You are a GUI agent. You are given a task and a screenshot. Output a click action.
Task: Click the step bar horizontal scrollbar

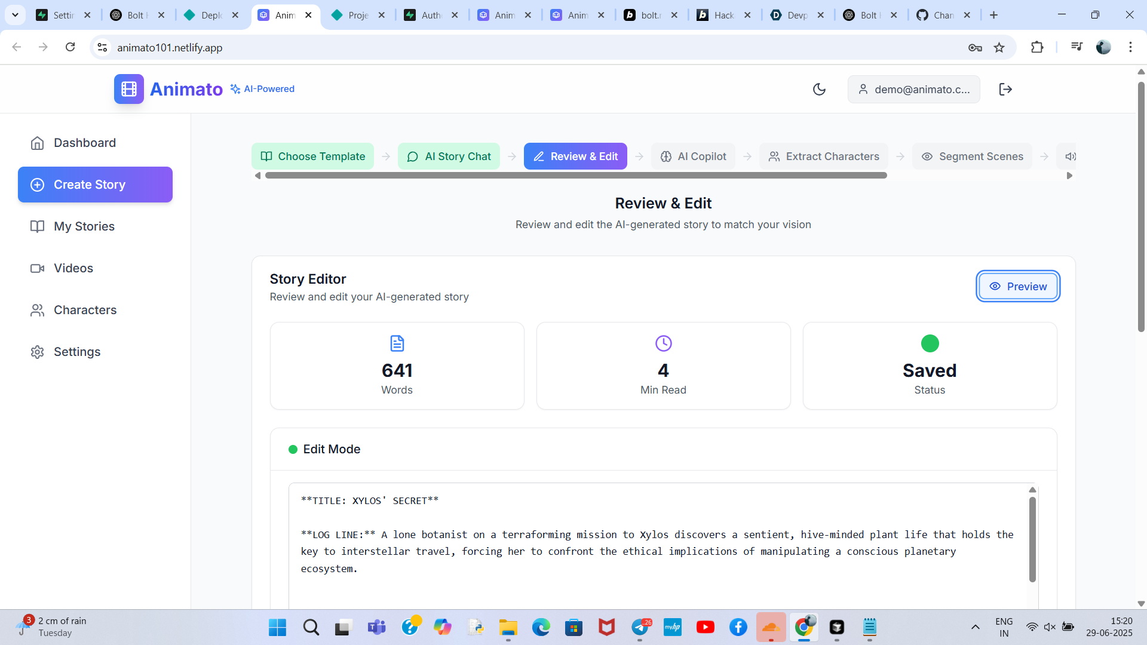click(x=575, y=176)
